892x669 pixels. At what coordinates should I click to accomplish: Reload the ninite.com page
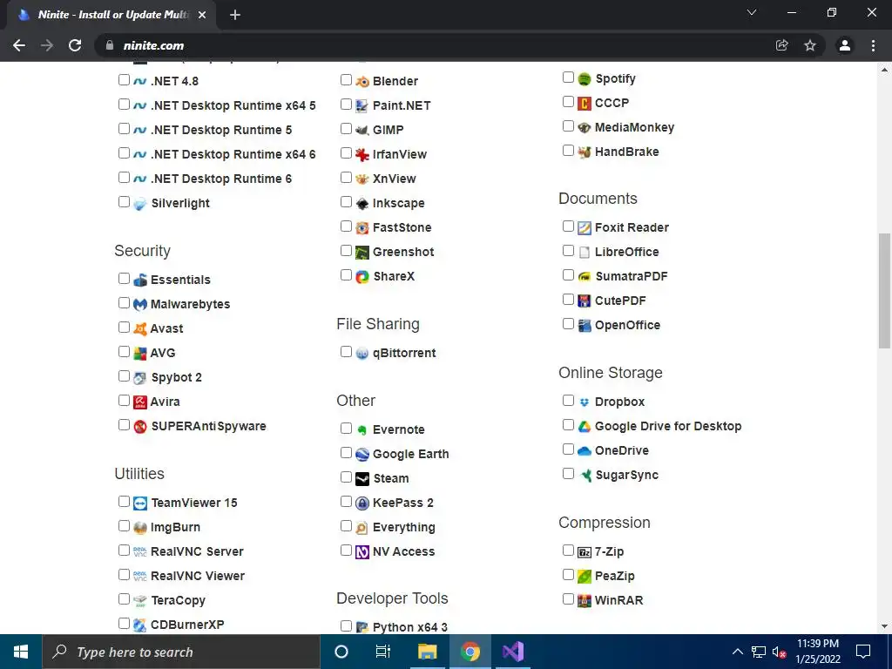75,45
